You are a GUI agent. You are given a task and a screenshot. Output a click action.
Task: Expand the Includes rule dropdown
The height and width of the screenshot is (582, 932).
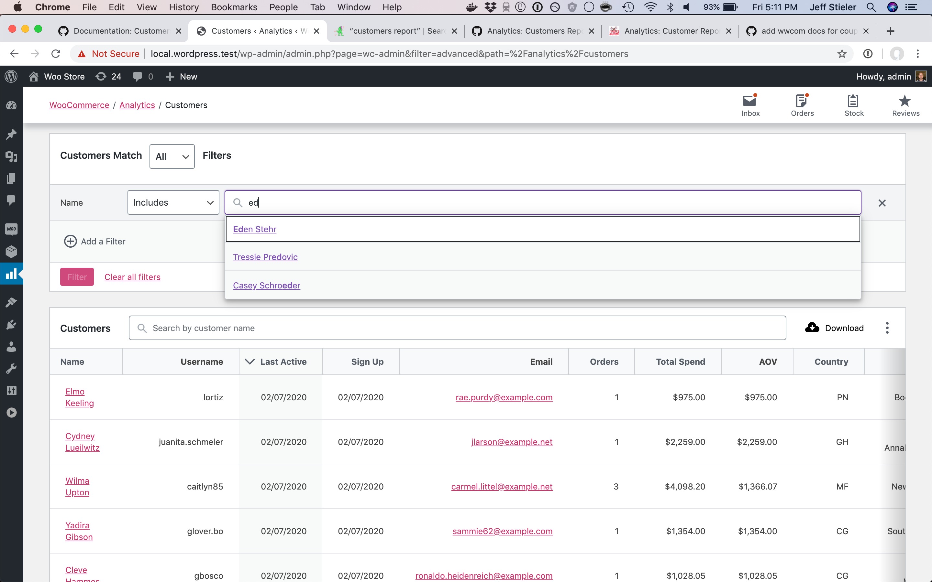click(x=173, y=202)
